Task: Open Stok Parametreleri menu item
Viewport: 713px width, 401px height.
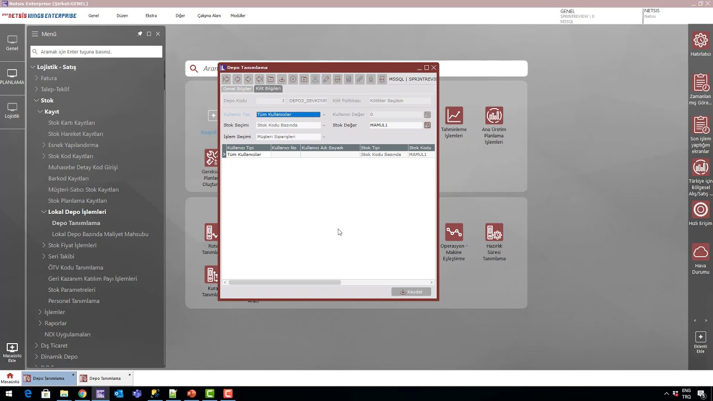Action: 72,290
